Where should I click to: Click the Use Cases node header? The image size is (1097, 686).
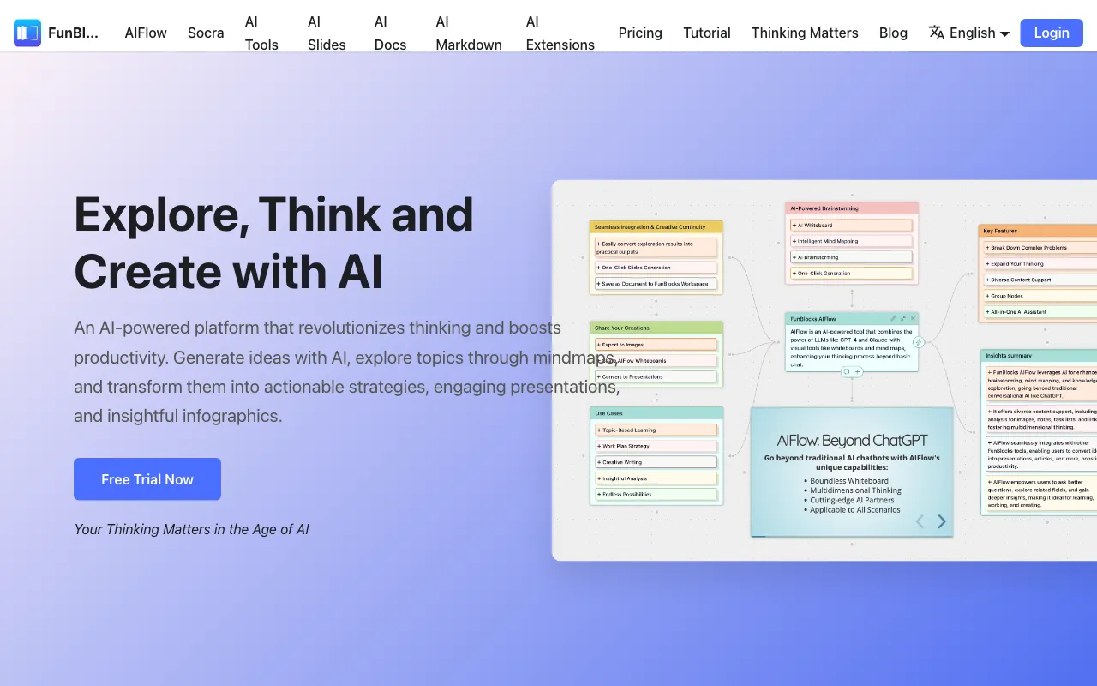[656, 413]
